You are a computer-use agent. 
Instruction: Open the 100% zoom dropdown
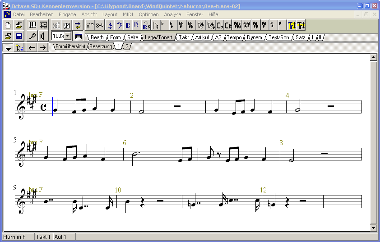[68, 36]
